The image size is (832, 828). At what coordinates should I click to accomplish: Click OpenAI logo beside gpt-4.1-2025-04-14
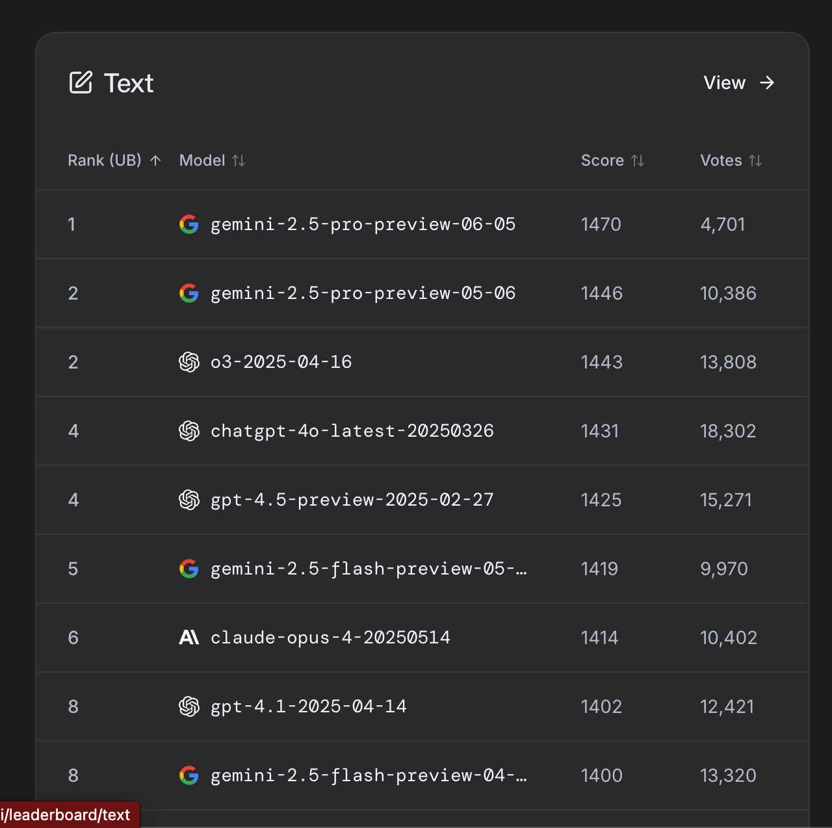pyautogui.click(x=189, y=706)
